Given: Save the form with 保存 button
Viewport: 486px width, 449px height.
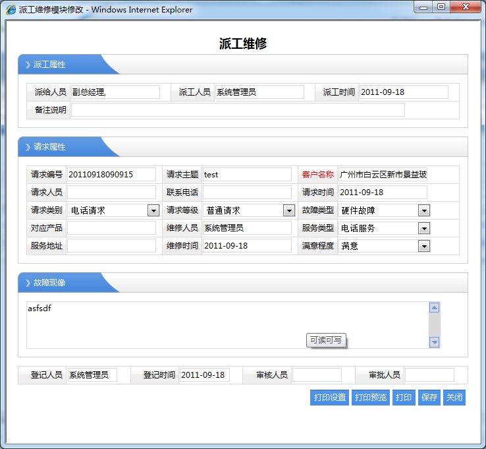Looking at the screenshot, I should click(429, 398).
